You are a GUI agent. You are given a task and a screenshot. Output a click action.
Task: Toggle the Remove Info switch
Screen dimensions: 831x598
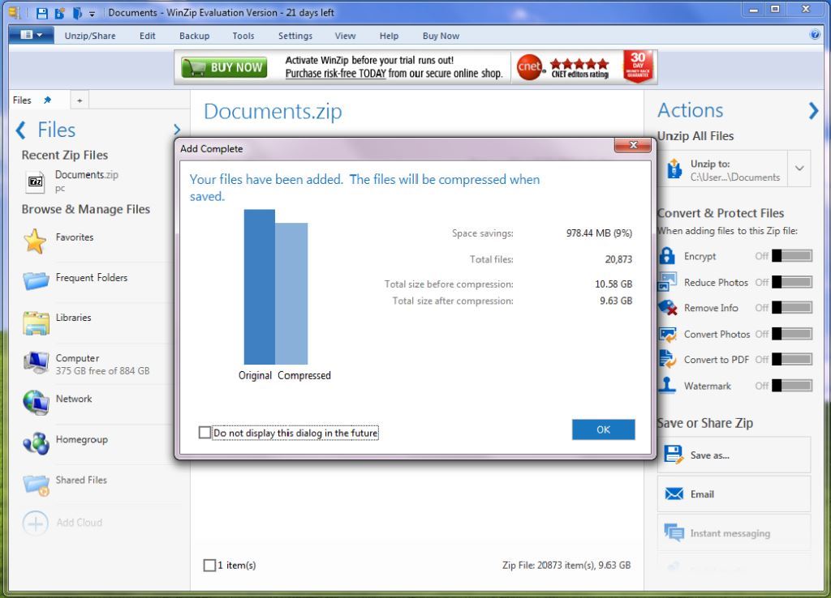pos(792,307)
